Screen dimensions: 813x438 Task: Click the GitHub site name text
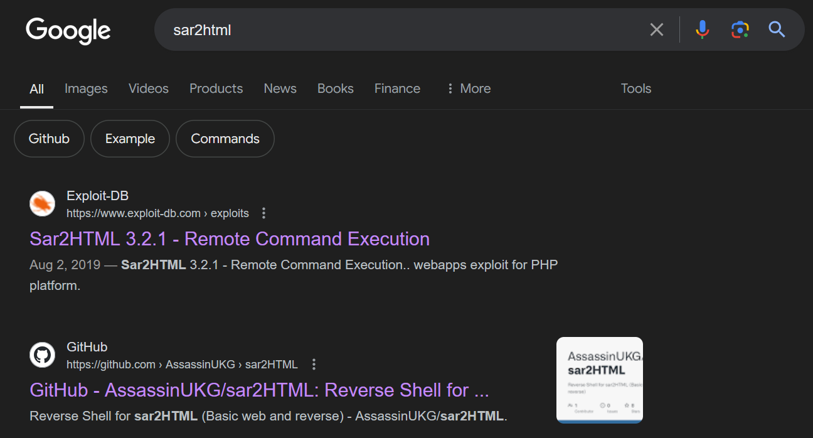pyautogui.click(x=87, y=347)
